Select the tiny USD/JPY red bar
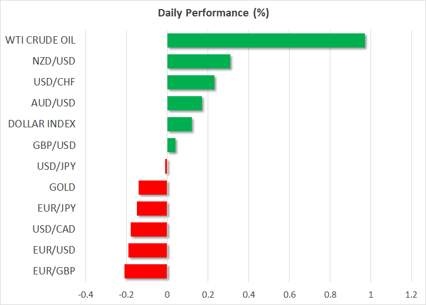The width and height of the screenshot is (426, 305). (x=166, y=166)
